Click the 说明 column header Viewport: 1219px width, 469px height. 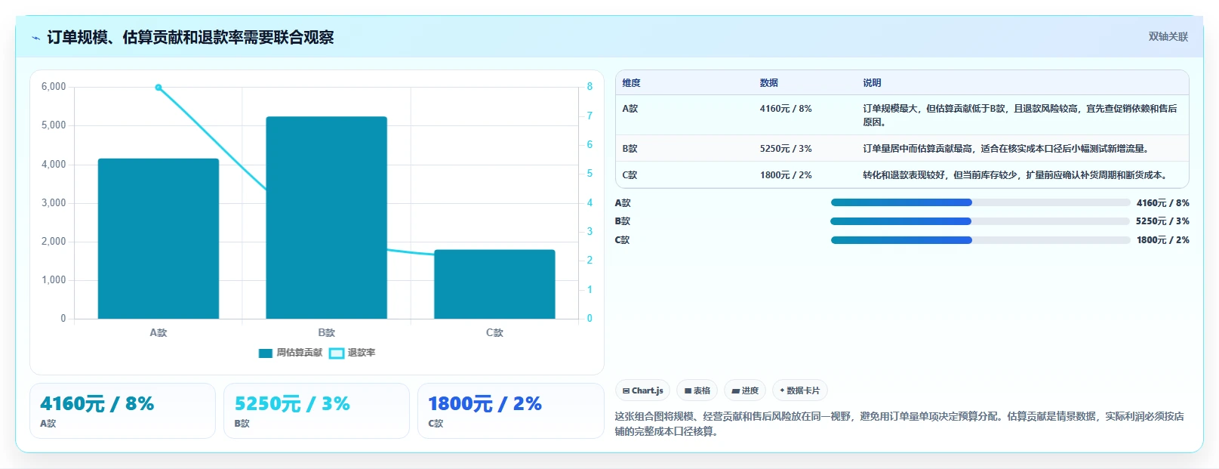(872, 83)
